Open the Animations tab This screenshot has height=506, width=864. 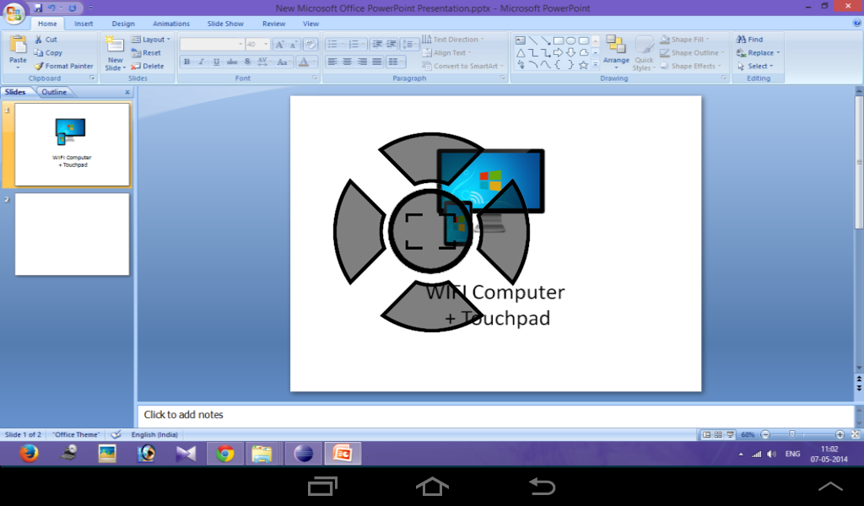click(x=171, y=24)
